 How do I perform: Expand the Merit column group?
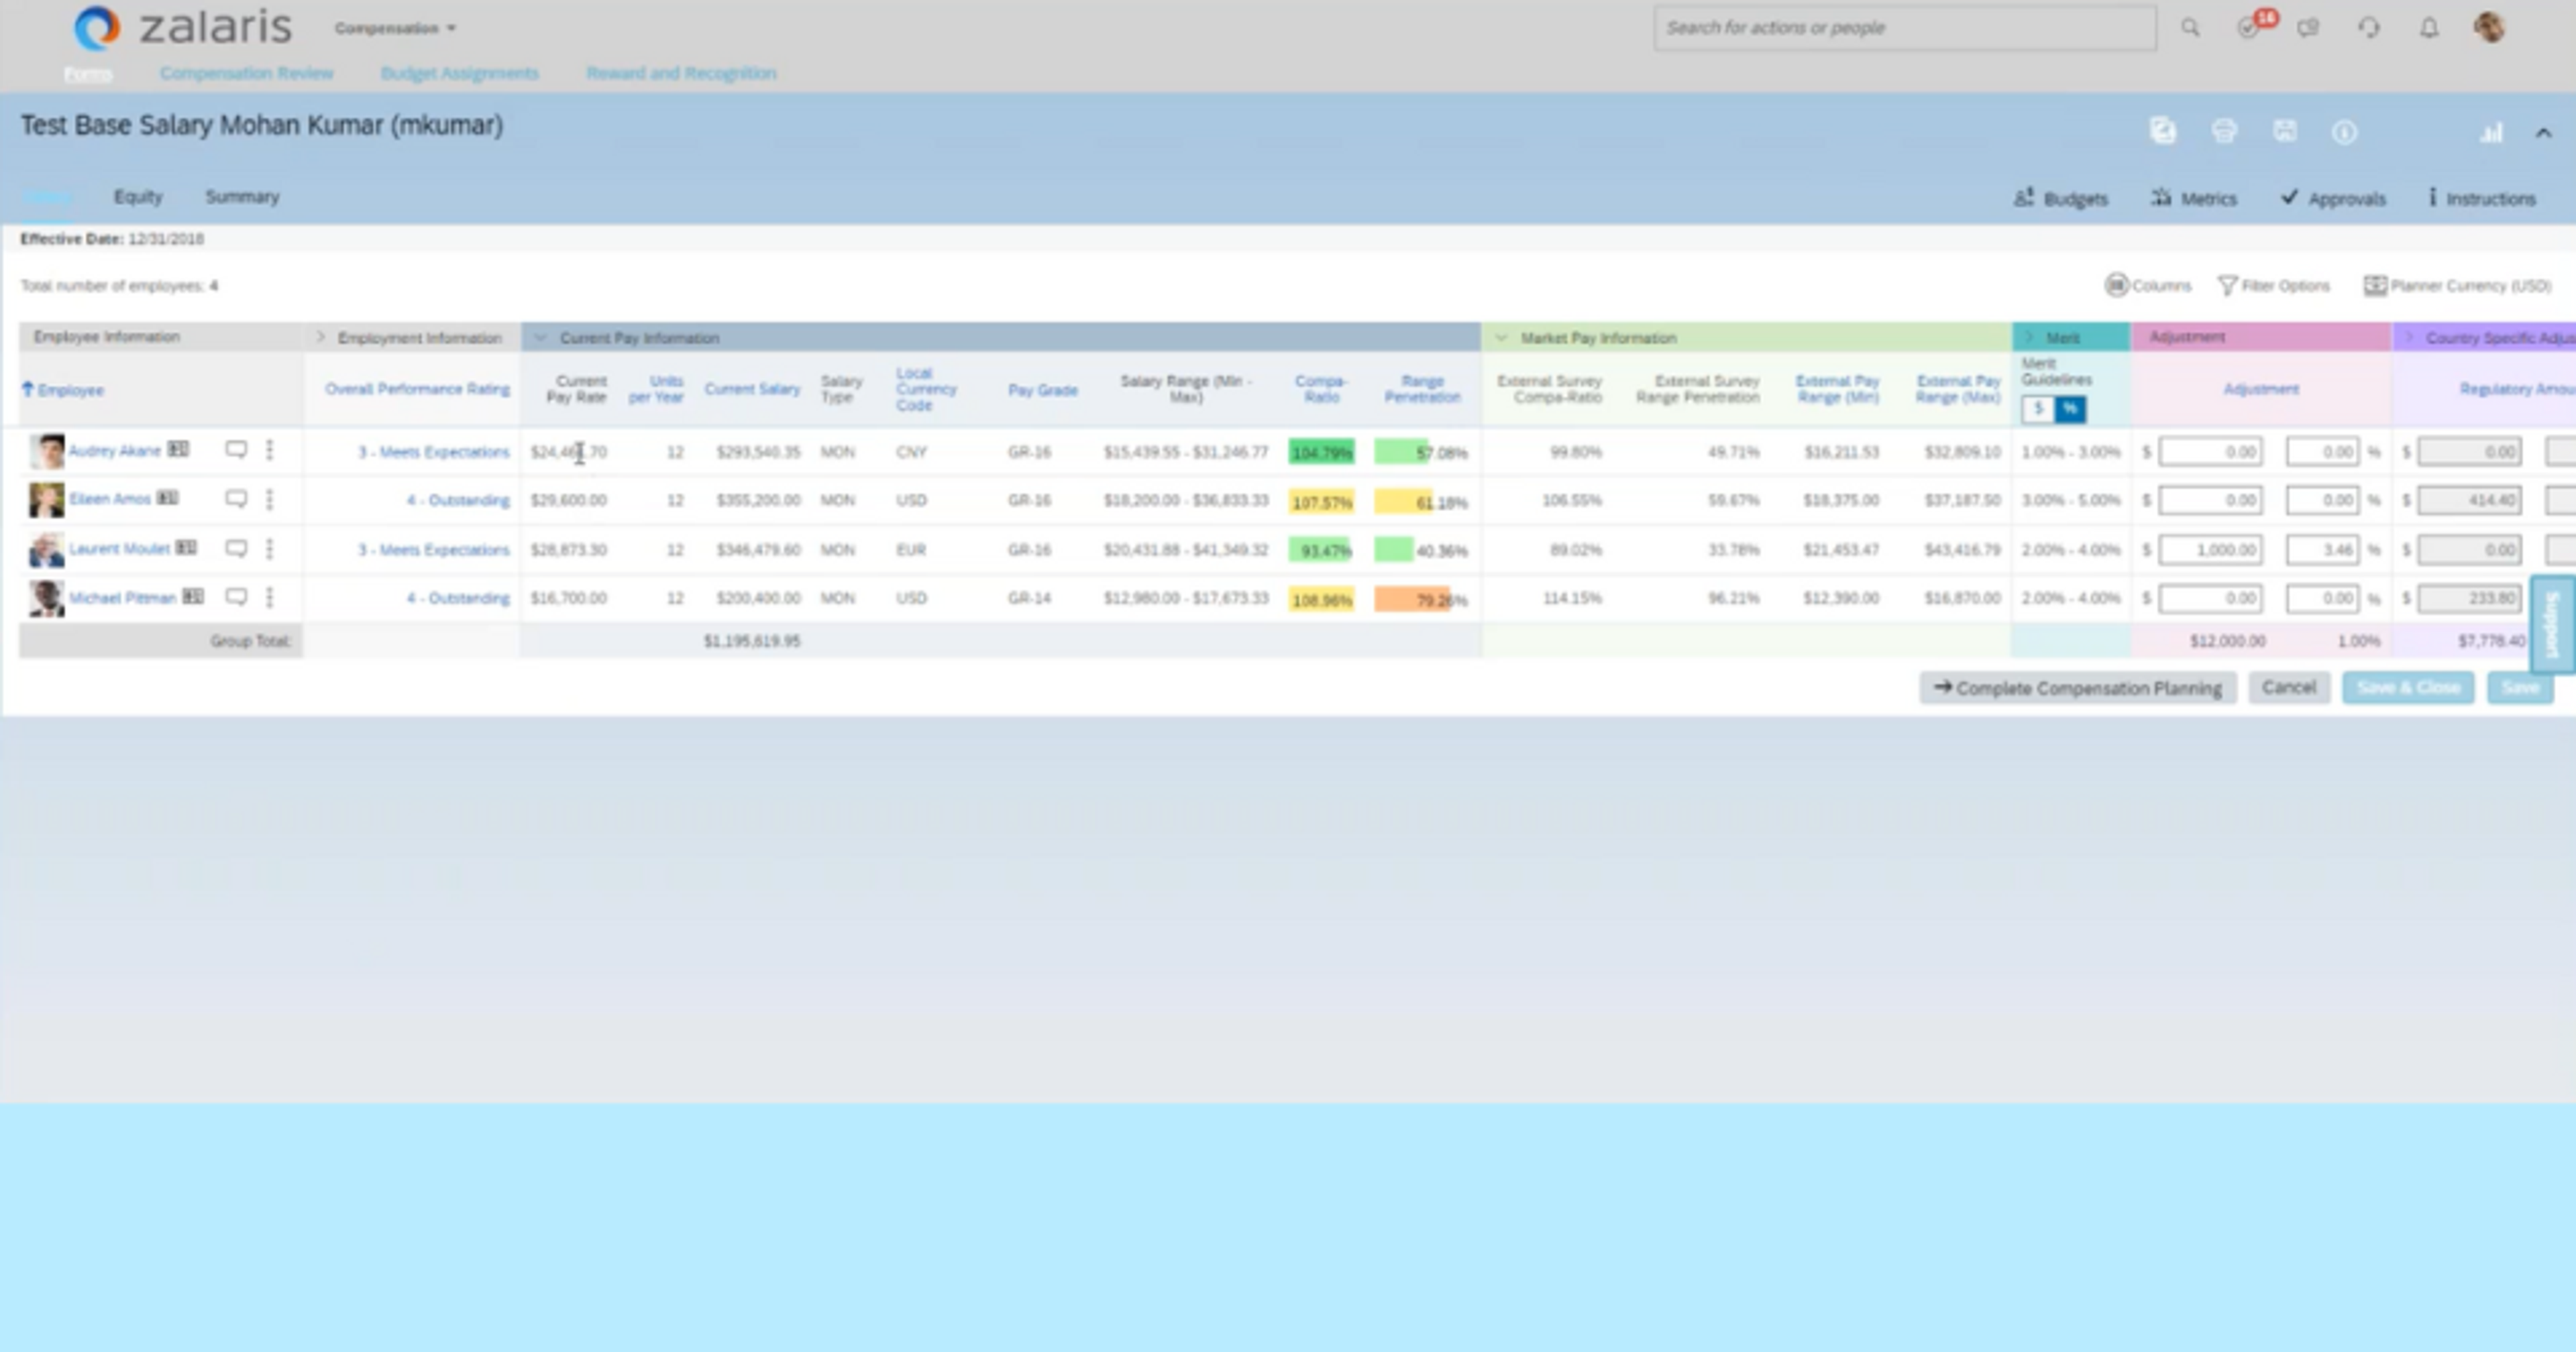coord(2029,337)
